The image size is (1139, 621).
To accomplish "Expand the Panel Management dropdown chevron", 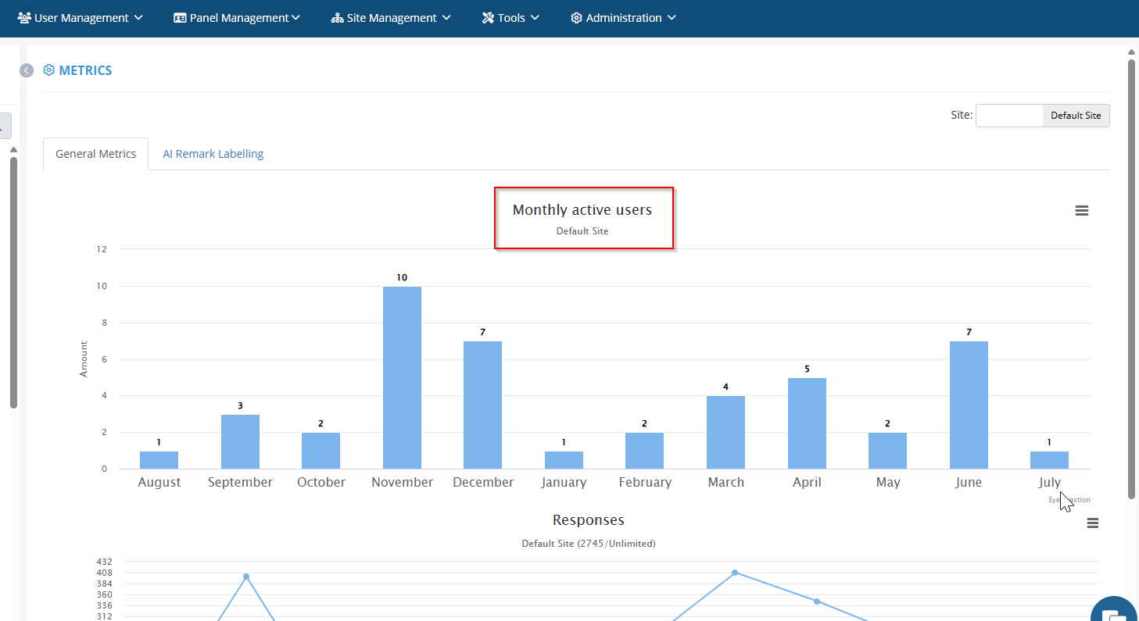I will pos(295,17).
